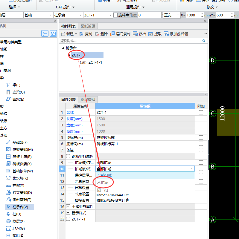
Task: Click 层间复制 copy between floors
Action: (x=120, y=34)
